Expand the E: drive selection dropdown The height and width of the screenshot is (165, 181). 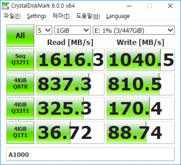click(x=134, y=30)
